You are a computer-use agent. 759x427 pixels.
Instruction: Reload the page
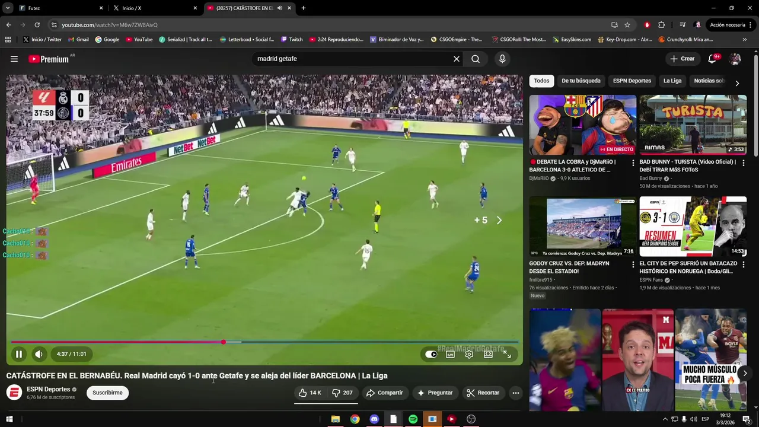[37, 25]
